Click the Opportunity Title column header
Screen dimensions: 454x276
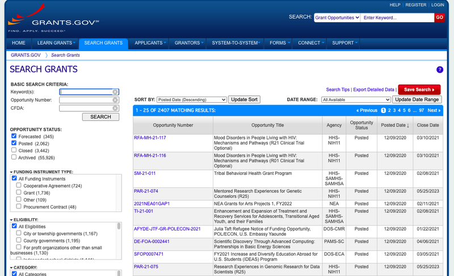(267, 126)
